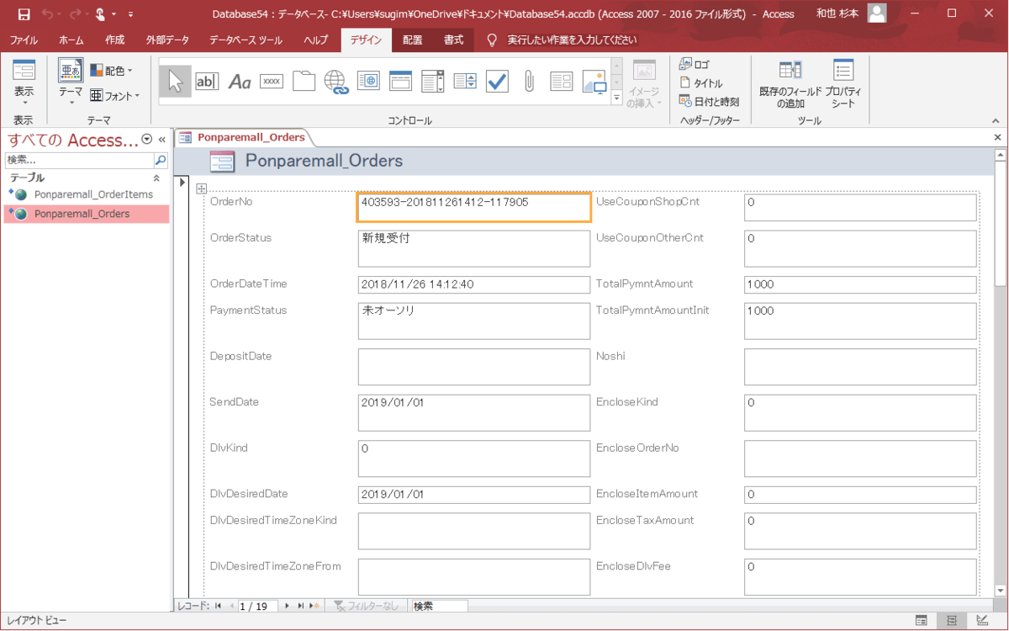Click Add Existing Fields button

tap(790, 84)
